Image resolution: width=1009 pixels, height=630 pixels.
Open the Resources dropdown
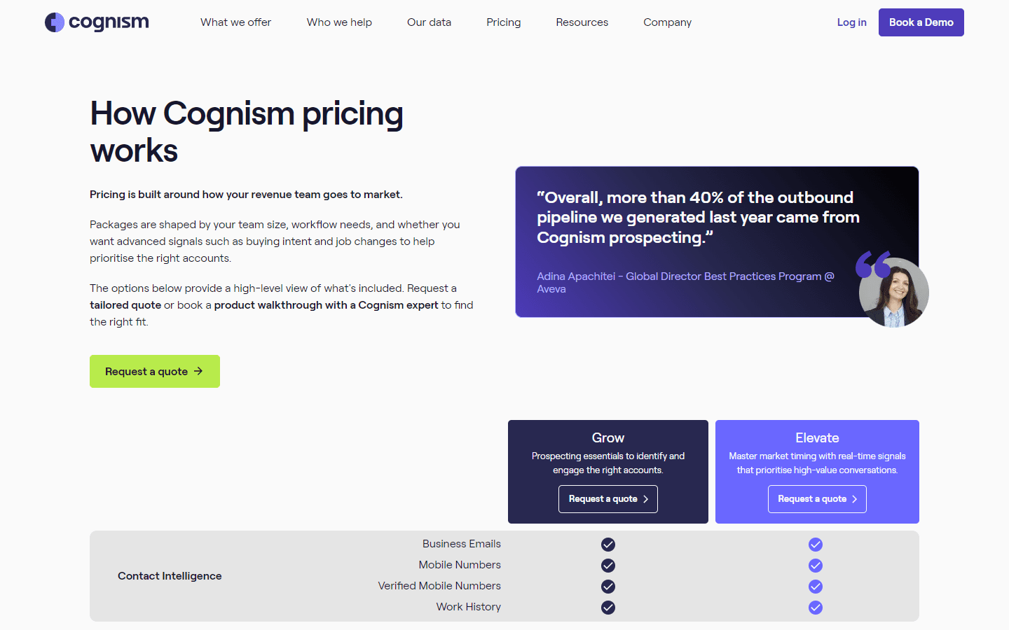(x=582, y=22)
